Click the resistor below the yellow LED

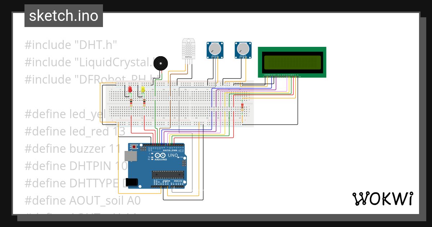[145, 103]
